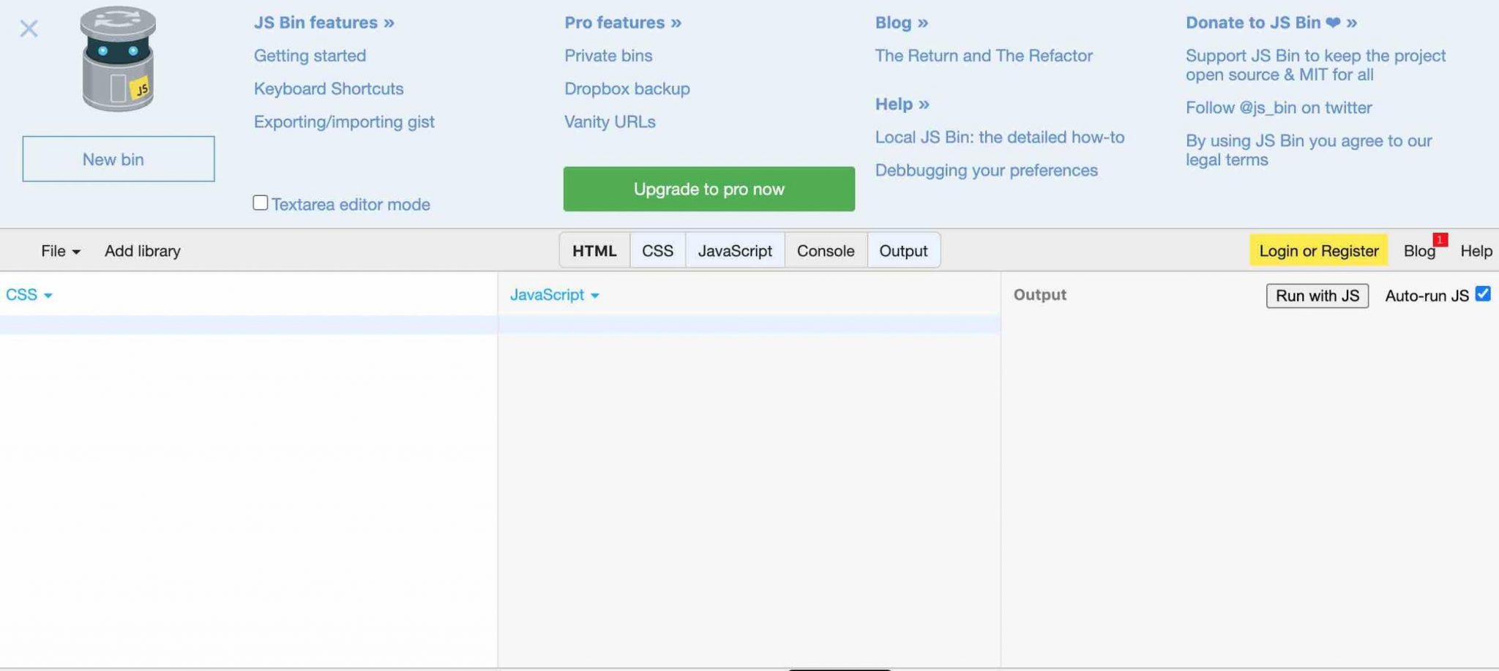Click Upgrade to pro now
Viewport: 1499px width, 671px height.
pyautogui.click(x=708, y=189)
